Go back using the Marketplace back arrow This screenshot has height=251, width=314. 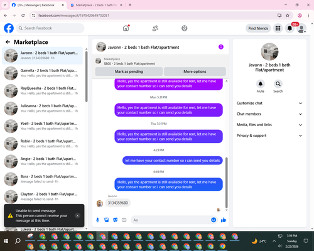pos(8,42)
